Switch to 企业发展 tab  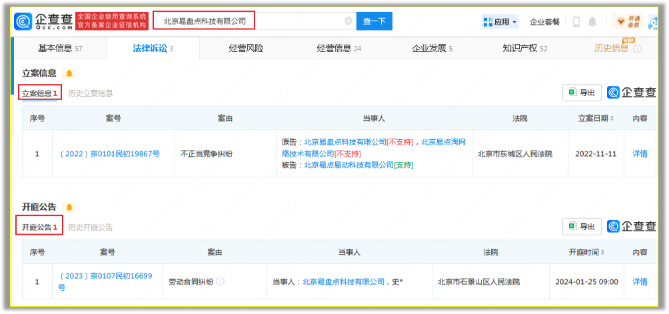point(432,48)
